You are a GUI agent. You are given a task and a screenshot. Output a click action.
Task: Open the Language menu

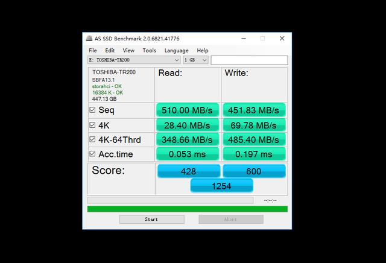click(x=177, y=51)
